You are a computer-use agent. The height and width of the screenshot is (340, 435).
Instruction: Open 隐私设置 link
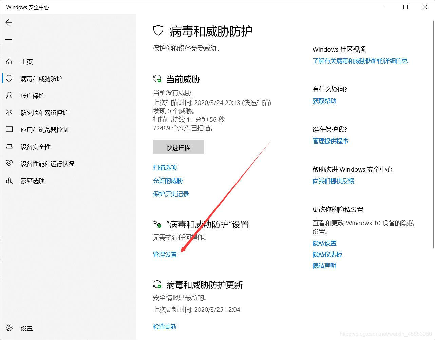[324, 243]
